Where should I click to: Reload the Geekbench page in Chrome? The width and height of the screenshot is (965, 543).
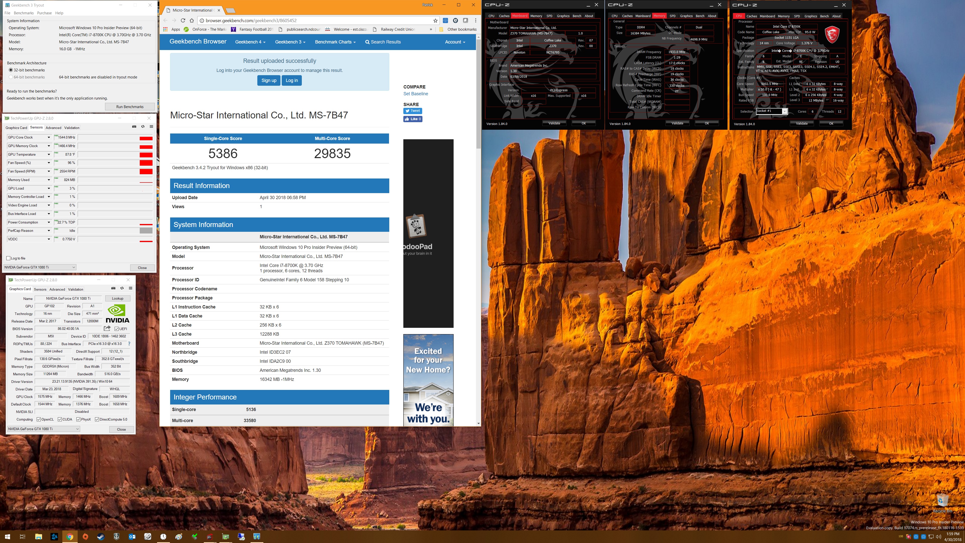183,21
